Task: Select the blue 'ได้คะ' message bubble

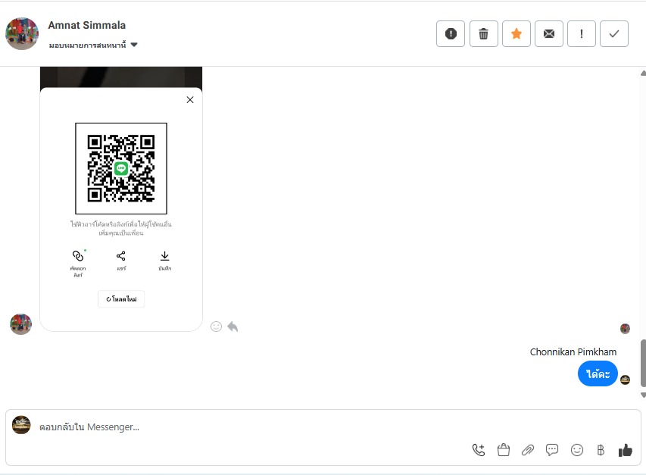Action: tap(598, 373)
